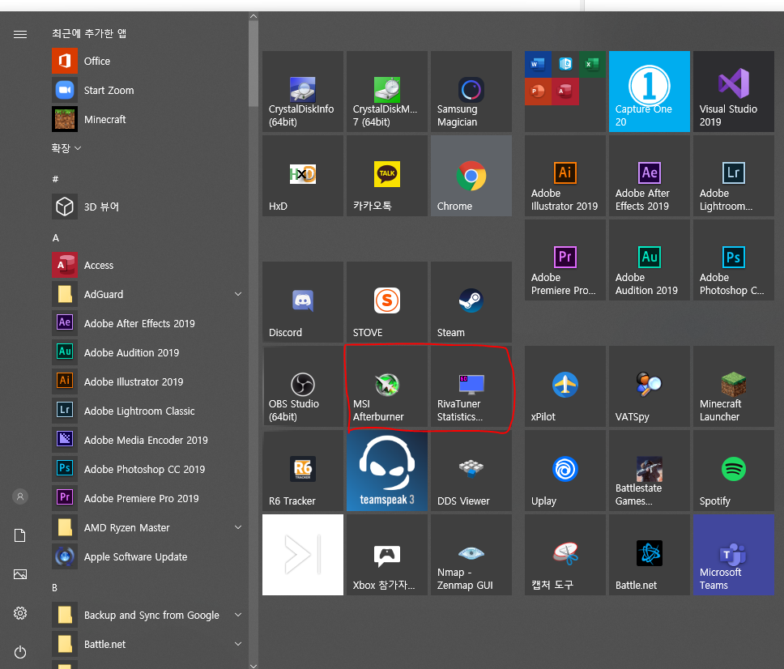
Task: Click the # section header in app list
Action: click(56, 179)
